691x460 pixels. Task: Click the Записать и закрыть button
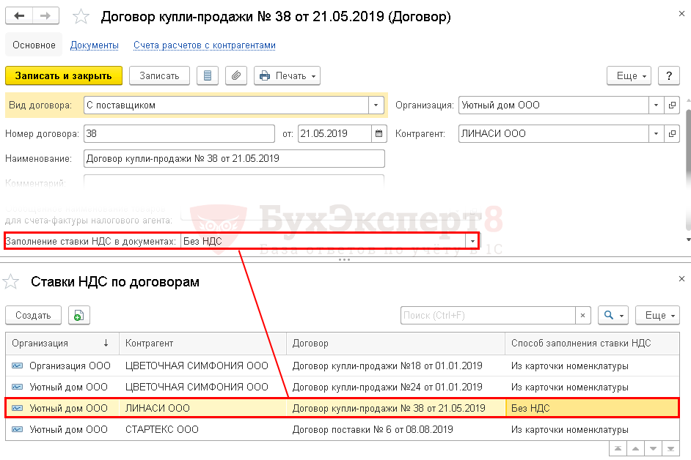[63, 75]
